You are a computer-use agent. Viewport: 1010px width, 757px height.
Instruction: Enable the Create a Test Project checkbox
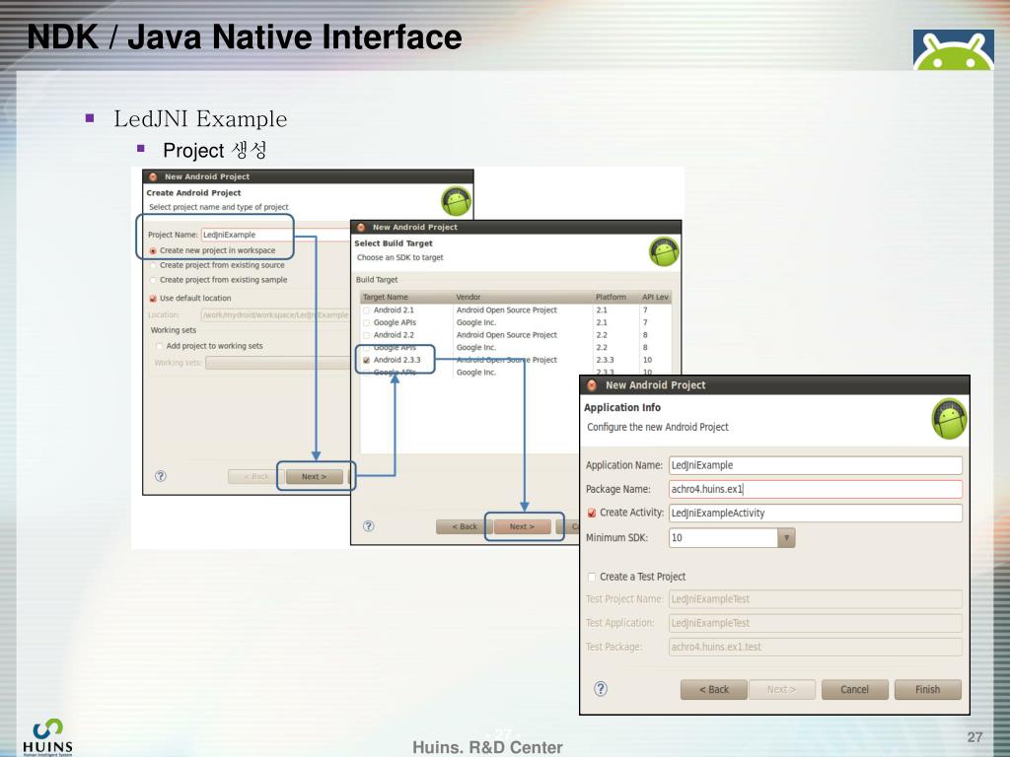tap(592, 577)
